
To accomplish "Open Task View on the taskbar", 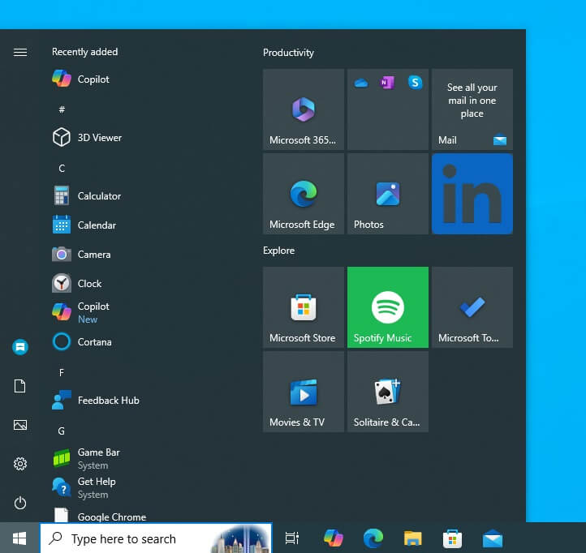I will tap(292, 538).
